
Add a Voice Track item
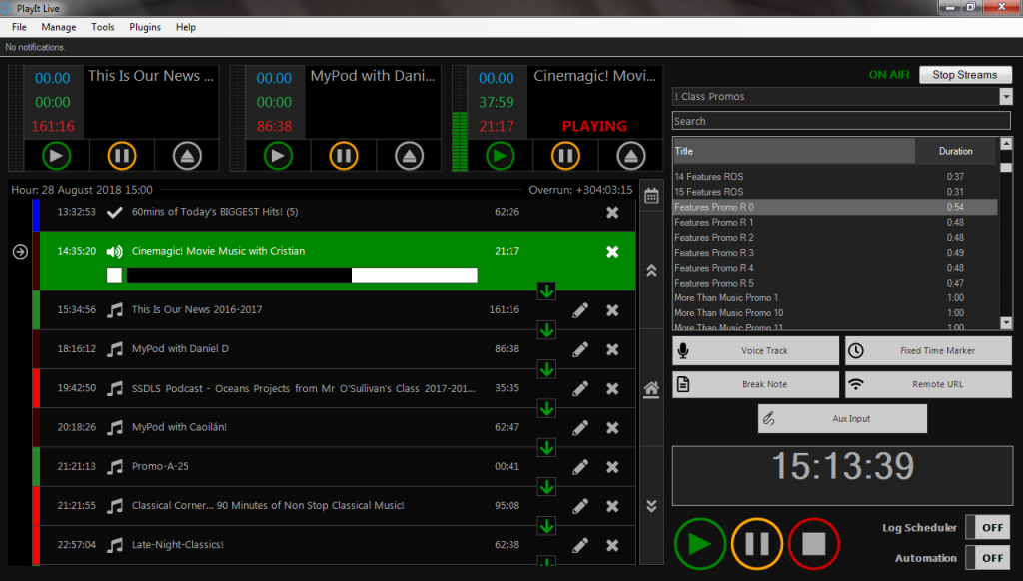[756, 351]
